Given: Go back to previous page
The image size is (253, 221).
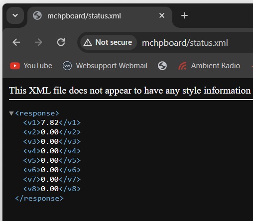Looking at the screenshot, I should 16,42.
